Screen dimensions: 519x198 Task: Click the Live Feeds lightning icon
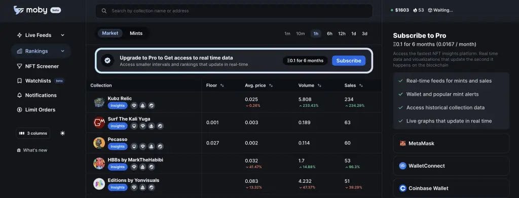[20, 35]
